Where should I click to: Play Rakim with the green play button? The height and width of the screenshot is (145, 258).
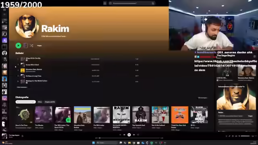[18, 46]
